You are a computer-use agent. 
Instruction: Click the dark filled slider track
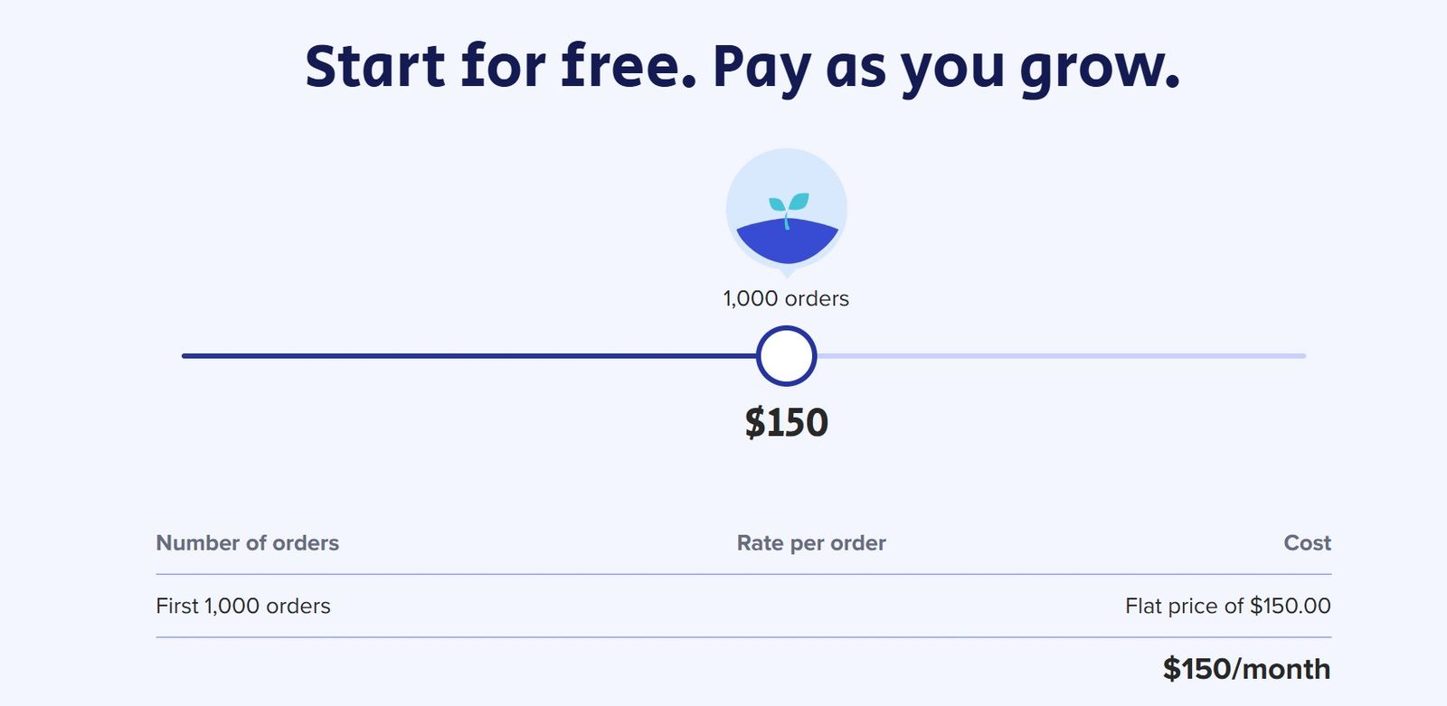[469, 356]
